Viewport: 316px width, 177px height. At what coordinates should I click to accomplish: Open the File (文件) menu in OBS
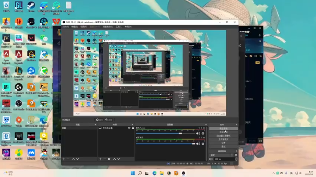66,27
